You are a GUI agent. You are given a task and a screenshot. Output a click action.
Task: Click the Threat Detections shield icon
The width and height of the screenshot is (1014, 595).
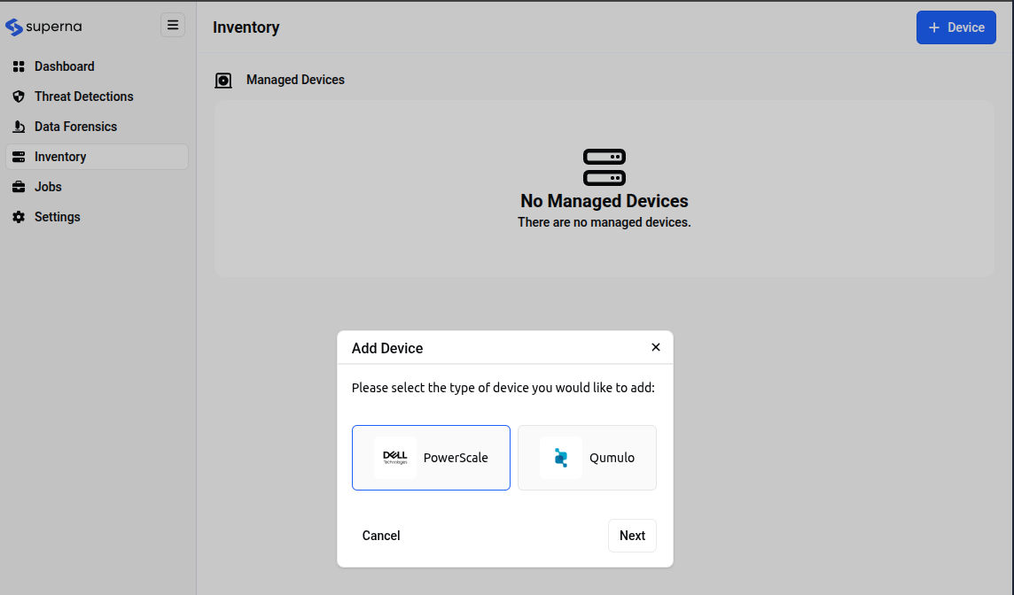19,97
